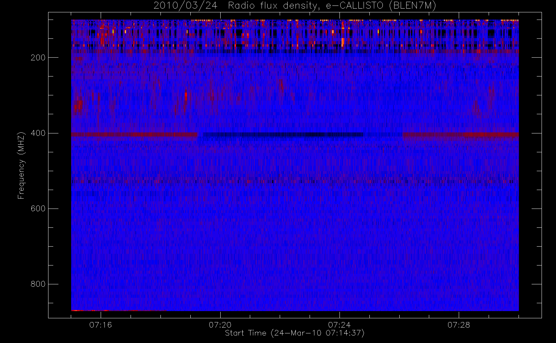Click the 'Start Time (24-Mar-10 07:14:37)' label
This screenshot has width=556, height=343.
(294, 333)
